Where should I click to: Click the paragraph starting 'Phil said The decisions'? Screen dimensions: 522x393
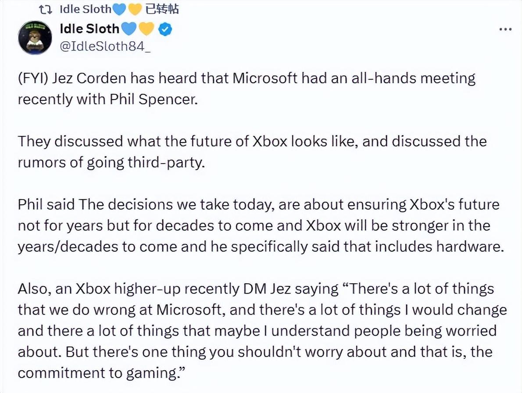click(x=261, y=225)
